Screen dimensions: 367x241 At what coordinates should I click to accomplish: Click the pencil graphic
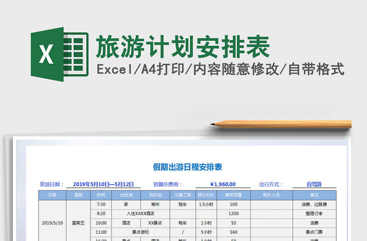point(281,124)
